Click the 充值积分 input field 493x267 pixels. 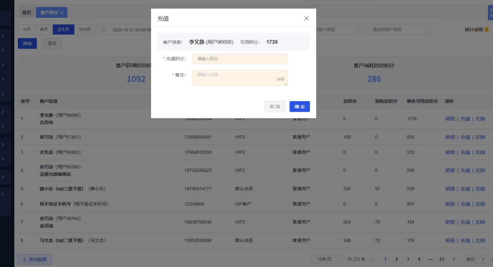(x=240, y=59)
